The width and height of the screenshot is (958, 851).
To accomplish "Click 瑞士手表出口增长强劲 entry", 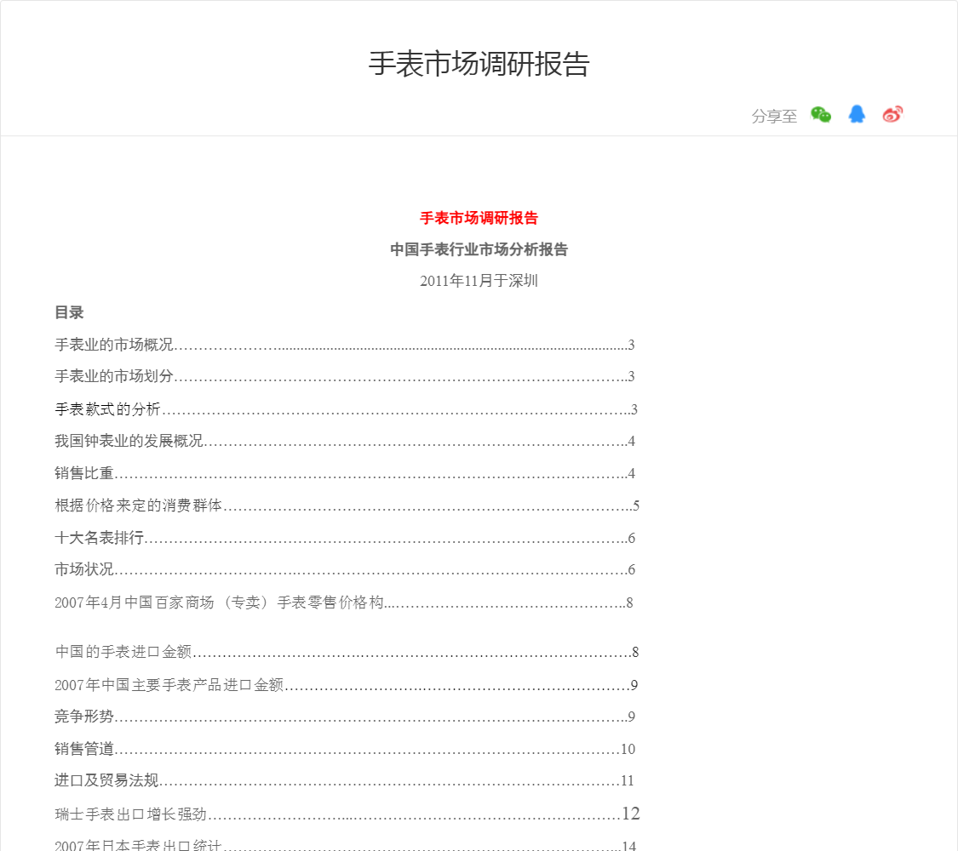I will (130, 814).
